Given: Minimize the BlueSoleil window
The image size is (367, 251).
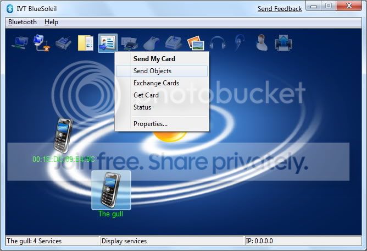Looking at the screenshot, I should click(x=314, y=6).
